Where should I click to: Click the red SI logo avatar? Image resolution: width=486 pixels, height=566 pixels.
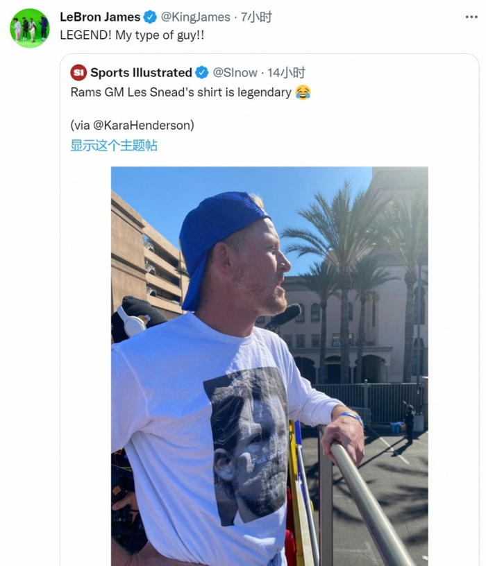click(78, 73)
